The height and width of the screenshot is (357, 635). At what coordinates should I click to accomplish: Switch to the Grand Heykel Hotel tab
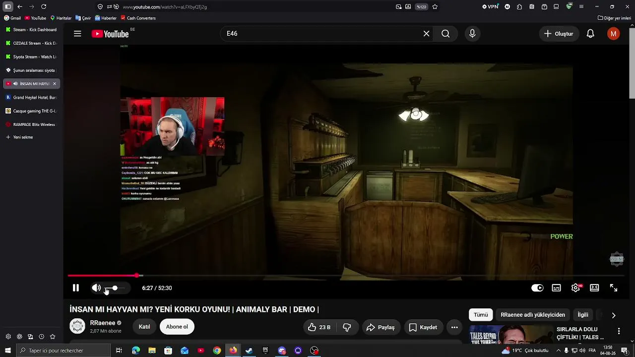pos(32,97)
